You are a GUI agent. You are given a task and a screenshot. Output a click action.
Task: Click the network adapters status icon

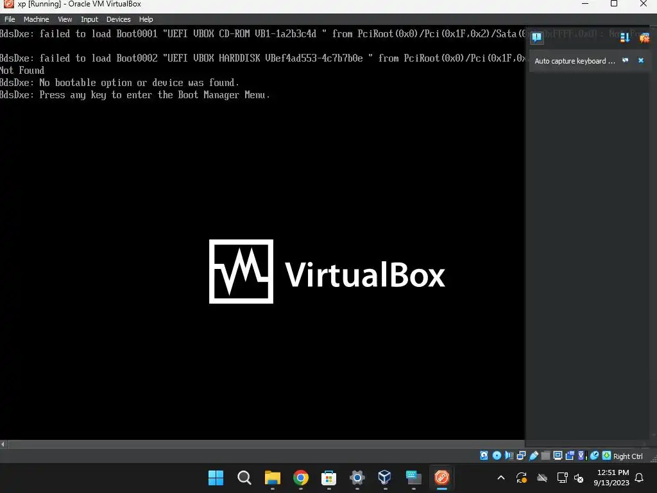(x=521, y=455)
